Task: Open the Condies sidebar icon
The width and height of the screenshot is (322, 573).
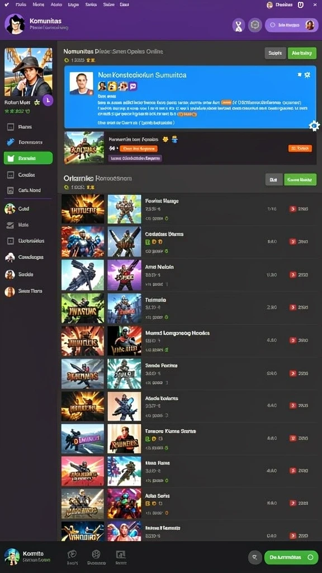Action: [11, 175]
